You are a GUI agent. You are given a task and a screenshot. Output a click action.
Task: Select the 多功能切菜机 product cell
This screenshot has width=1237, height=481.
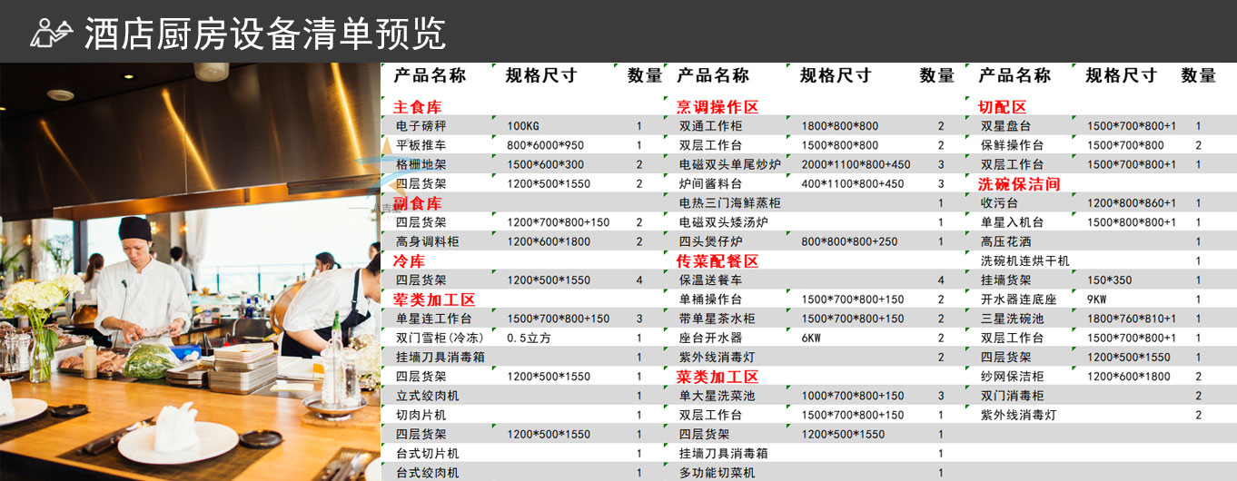[x=717, y=473]
